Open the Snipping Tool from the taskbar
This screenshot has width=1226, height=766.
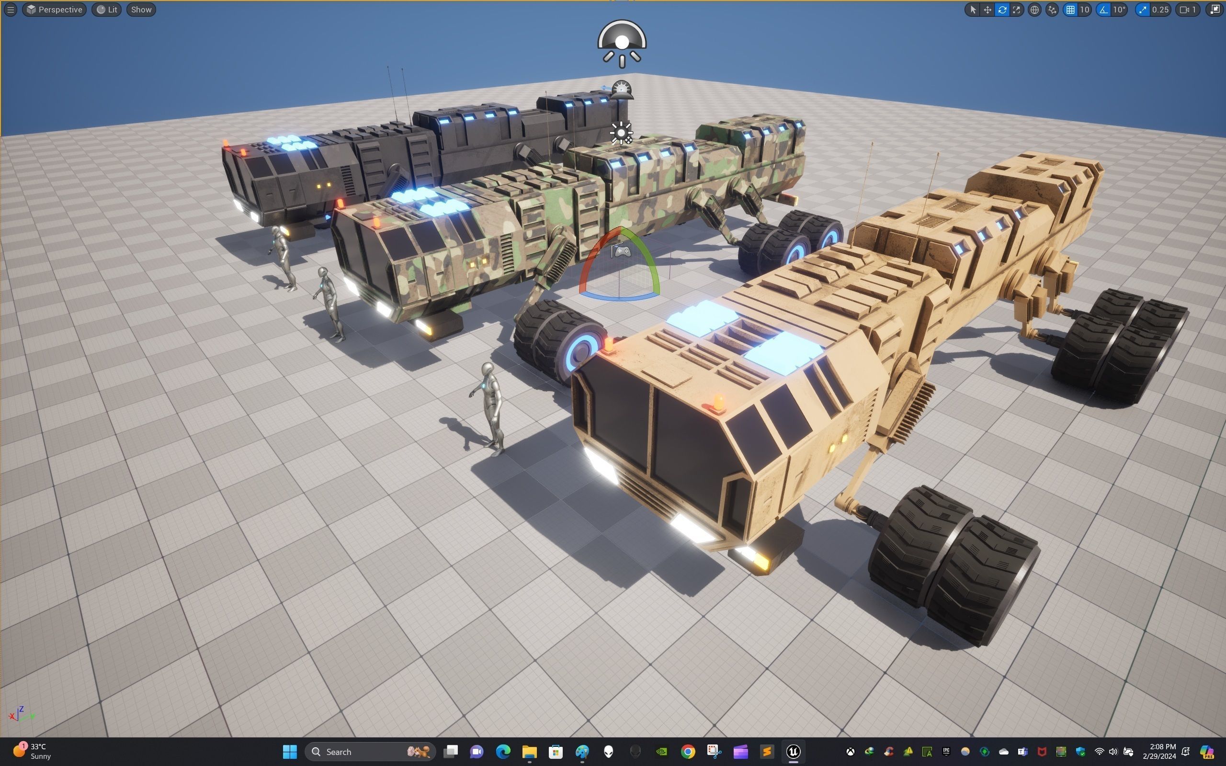[x=714, y=751]
